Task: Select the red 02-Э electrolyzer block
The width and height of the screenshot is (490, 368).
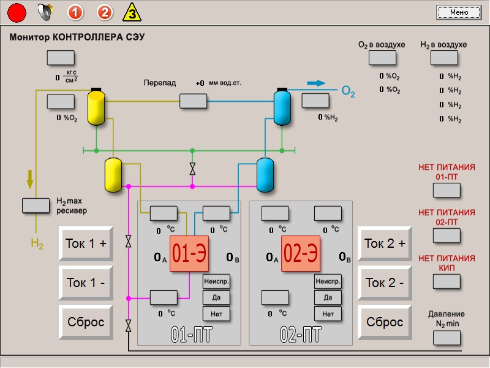Action: point(301,254)
